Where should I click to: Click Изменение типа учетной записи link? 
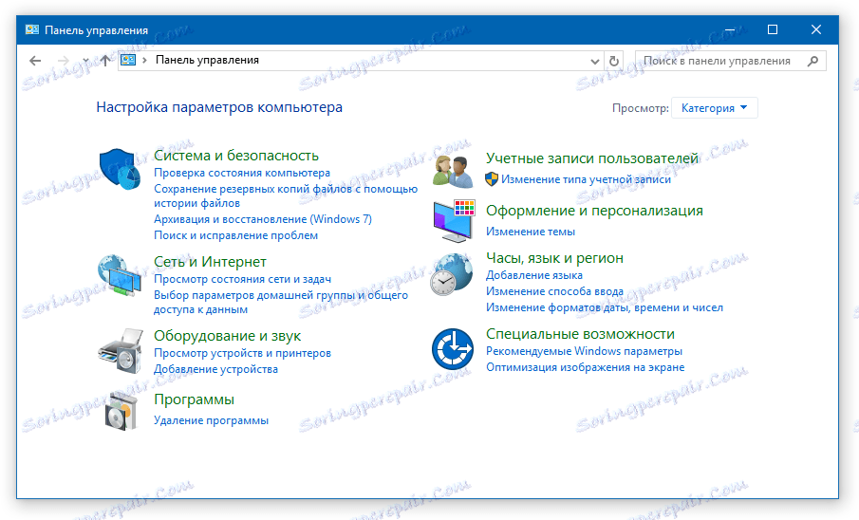coord(586,179)
